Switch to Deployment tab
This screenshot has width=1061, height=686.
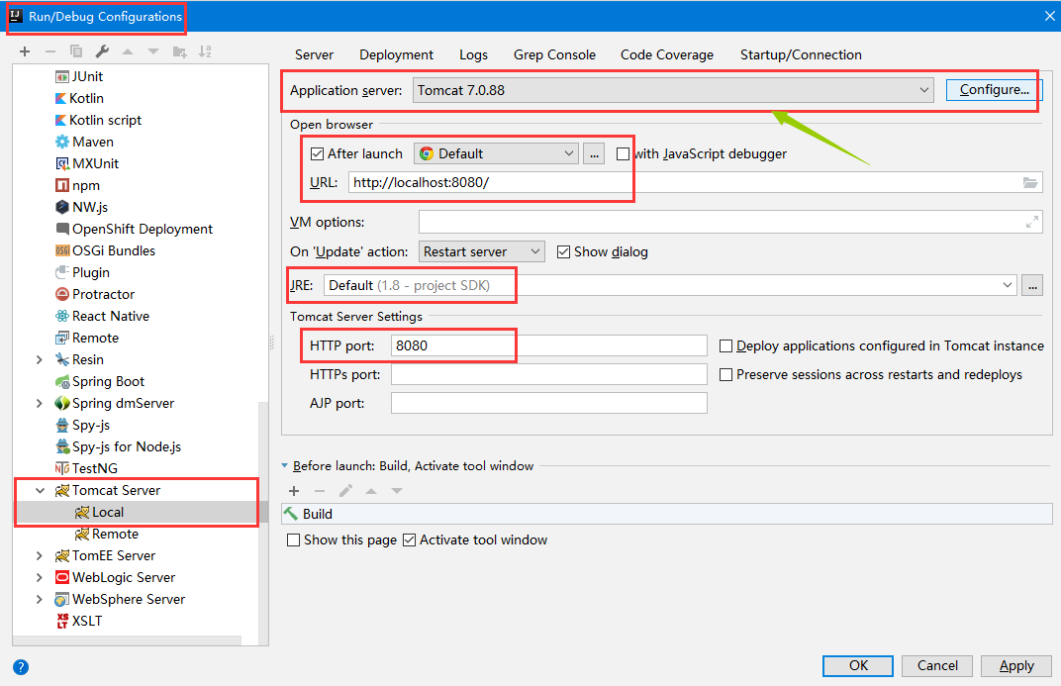[x=397, y=54]
